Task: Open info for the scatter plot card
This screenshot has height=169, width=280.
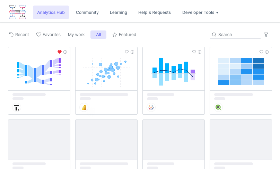Action: tap(132, 52)
